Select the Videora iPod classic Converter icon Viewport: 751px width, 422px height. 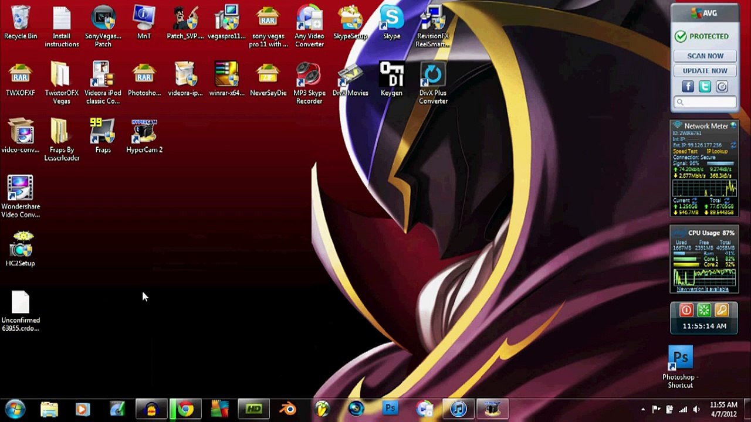pos(103,83)
